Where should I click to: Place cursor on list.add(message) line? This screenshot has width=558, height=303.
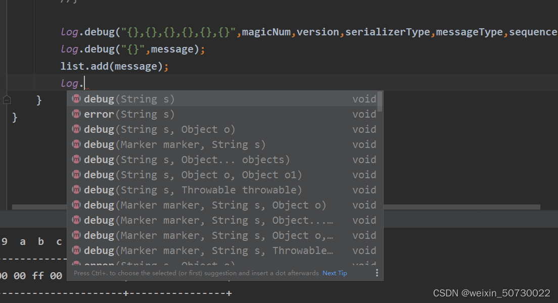pyautogui.click(x=114, y=67)
